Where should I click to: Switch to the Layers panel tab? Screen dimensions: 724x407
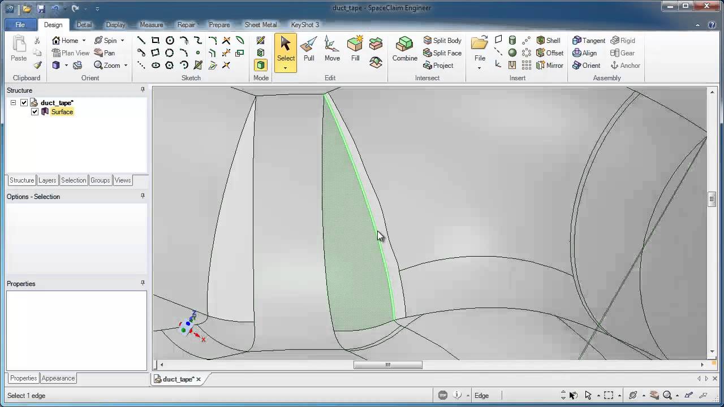coord(47,180)
